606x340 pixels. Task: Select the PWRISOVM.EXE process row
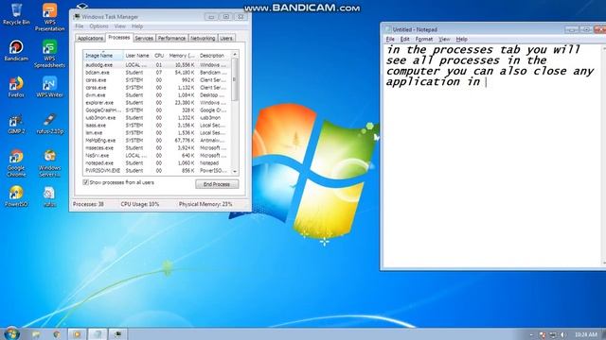pyautogui.click(x=157, y=170)
